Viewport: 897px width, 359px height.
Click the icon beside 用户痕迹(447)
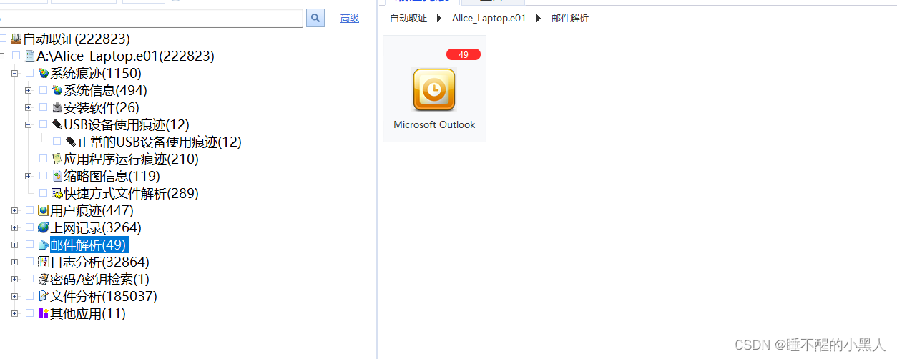click(44, 210)
